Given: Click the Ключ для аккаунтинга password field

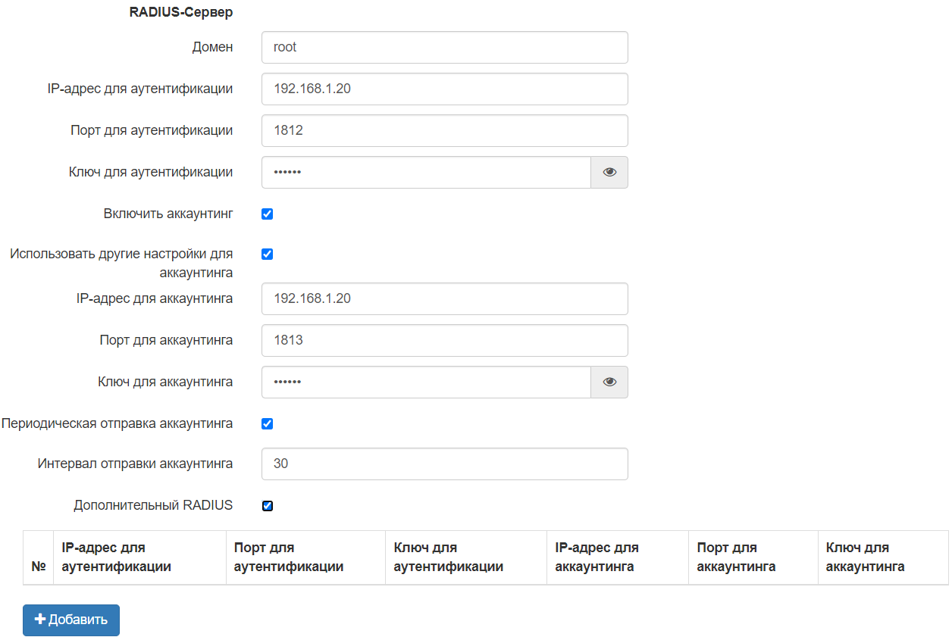Looking at the screenshot, I should (425, 383).
